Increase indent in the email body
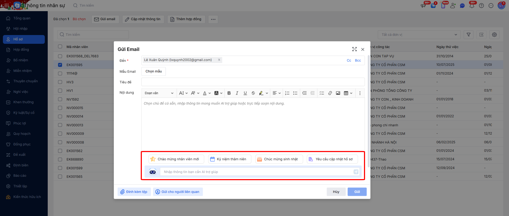Screen dimensions: 509x216 pos(305,93)
